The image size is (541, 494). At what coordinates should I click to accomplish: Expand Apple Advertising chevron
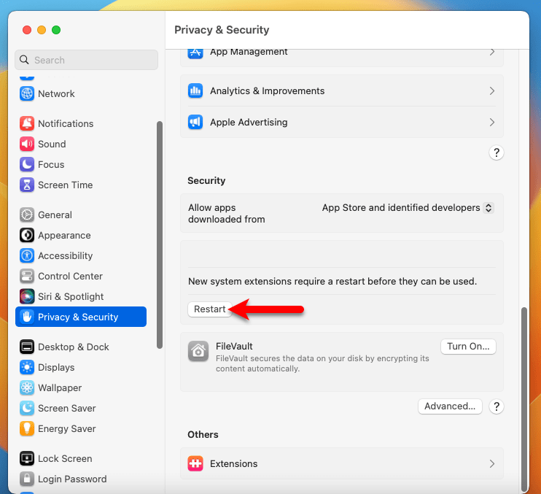(492, 122)
